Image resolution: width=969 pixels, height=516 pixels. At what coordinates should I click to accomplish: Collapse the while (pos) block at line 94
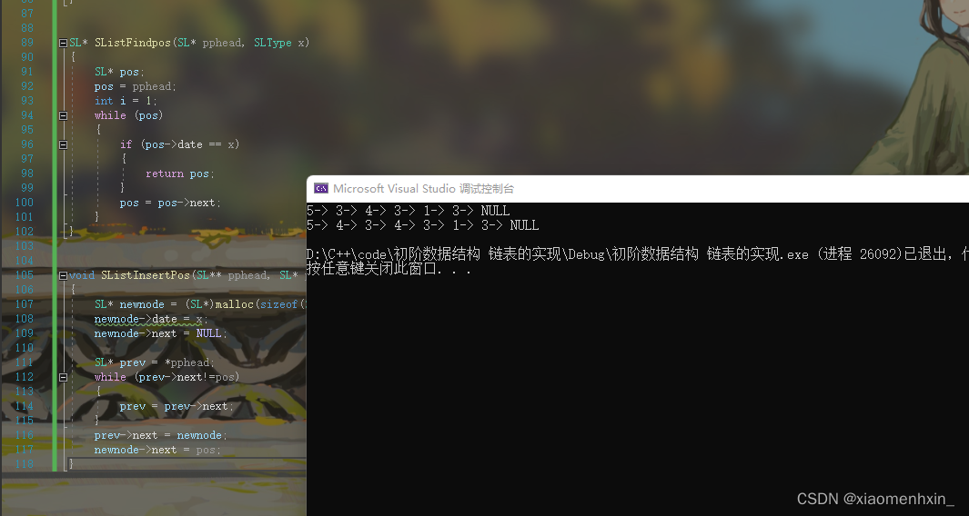(x=63, y=115)
